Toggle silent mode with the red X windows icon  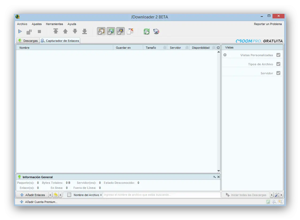(130, 31)
